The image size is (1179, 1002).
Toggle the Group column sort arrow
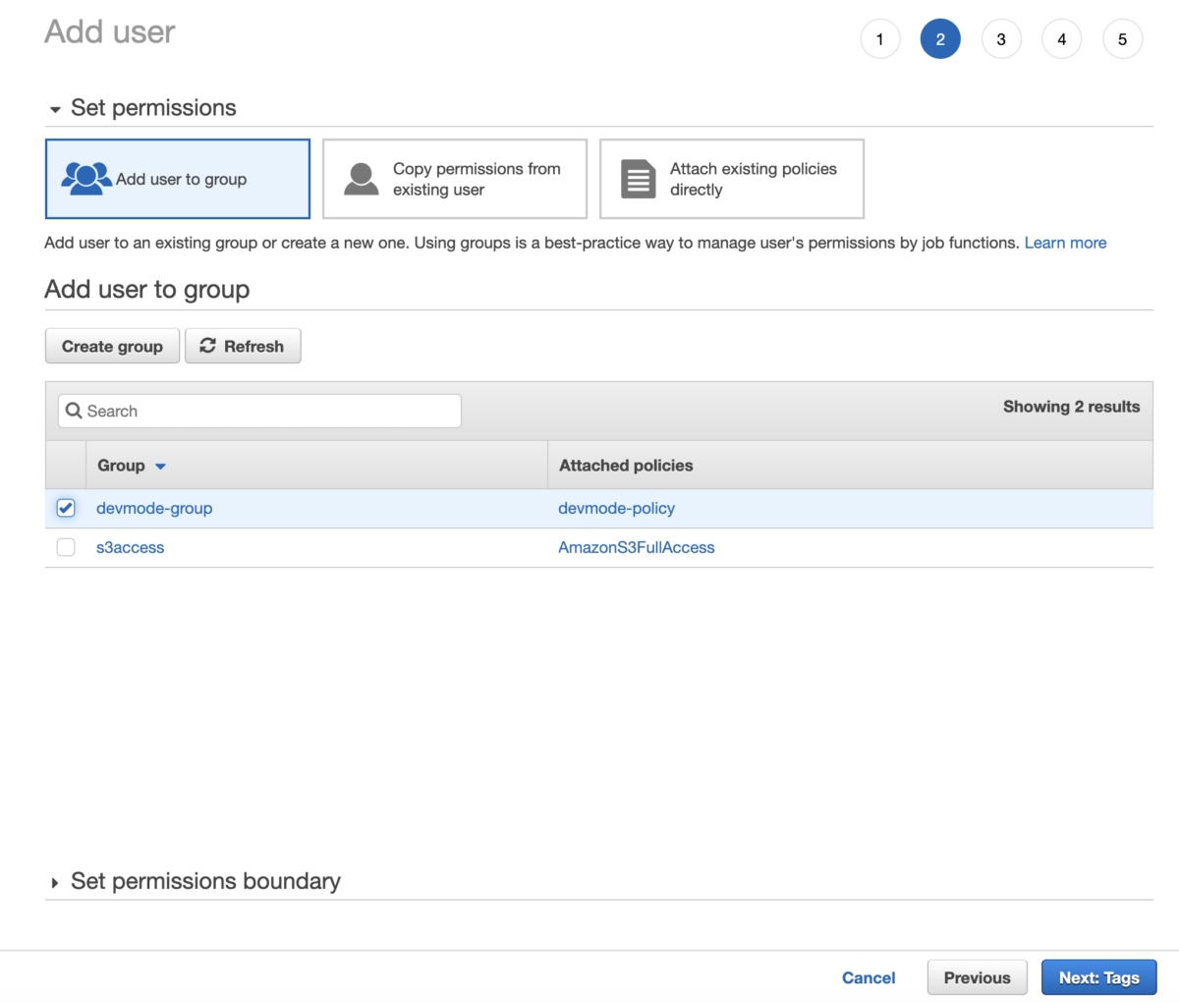coord(161,466)
